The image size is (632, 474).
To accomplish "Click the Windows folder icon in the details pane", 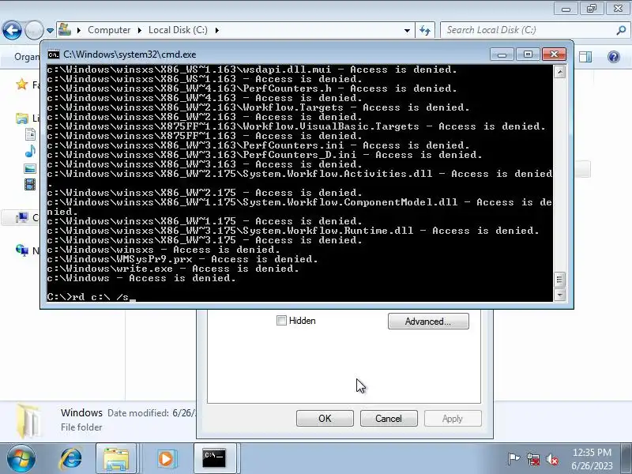I will click(29, 421).
